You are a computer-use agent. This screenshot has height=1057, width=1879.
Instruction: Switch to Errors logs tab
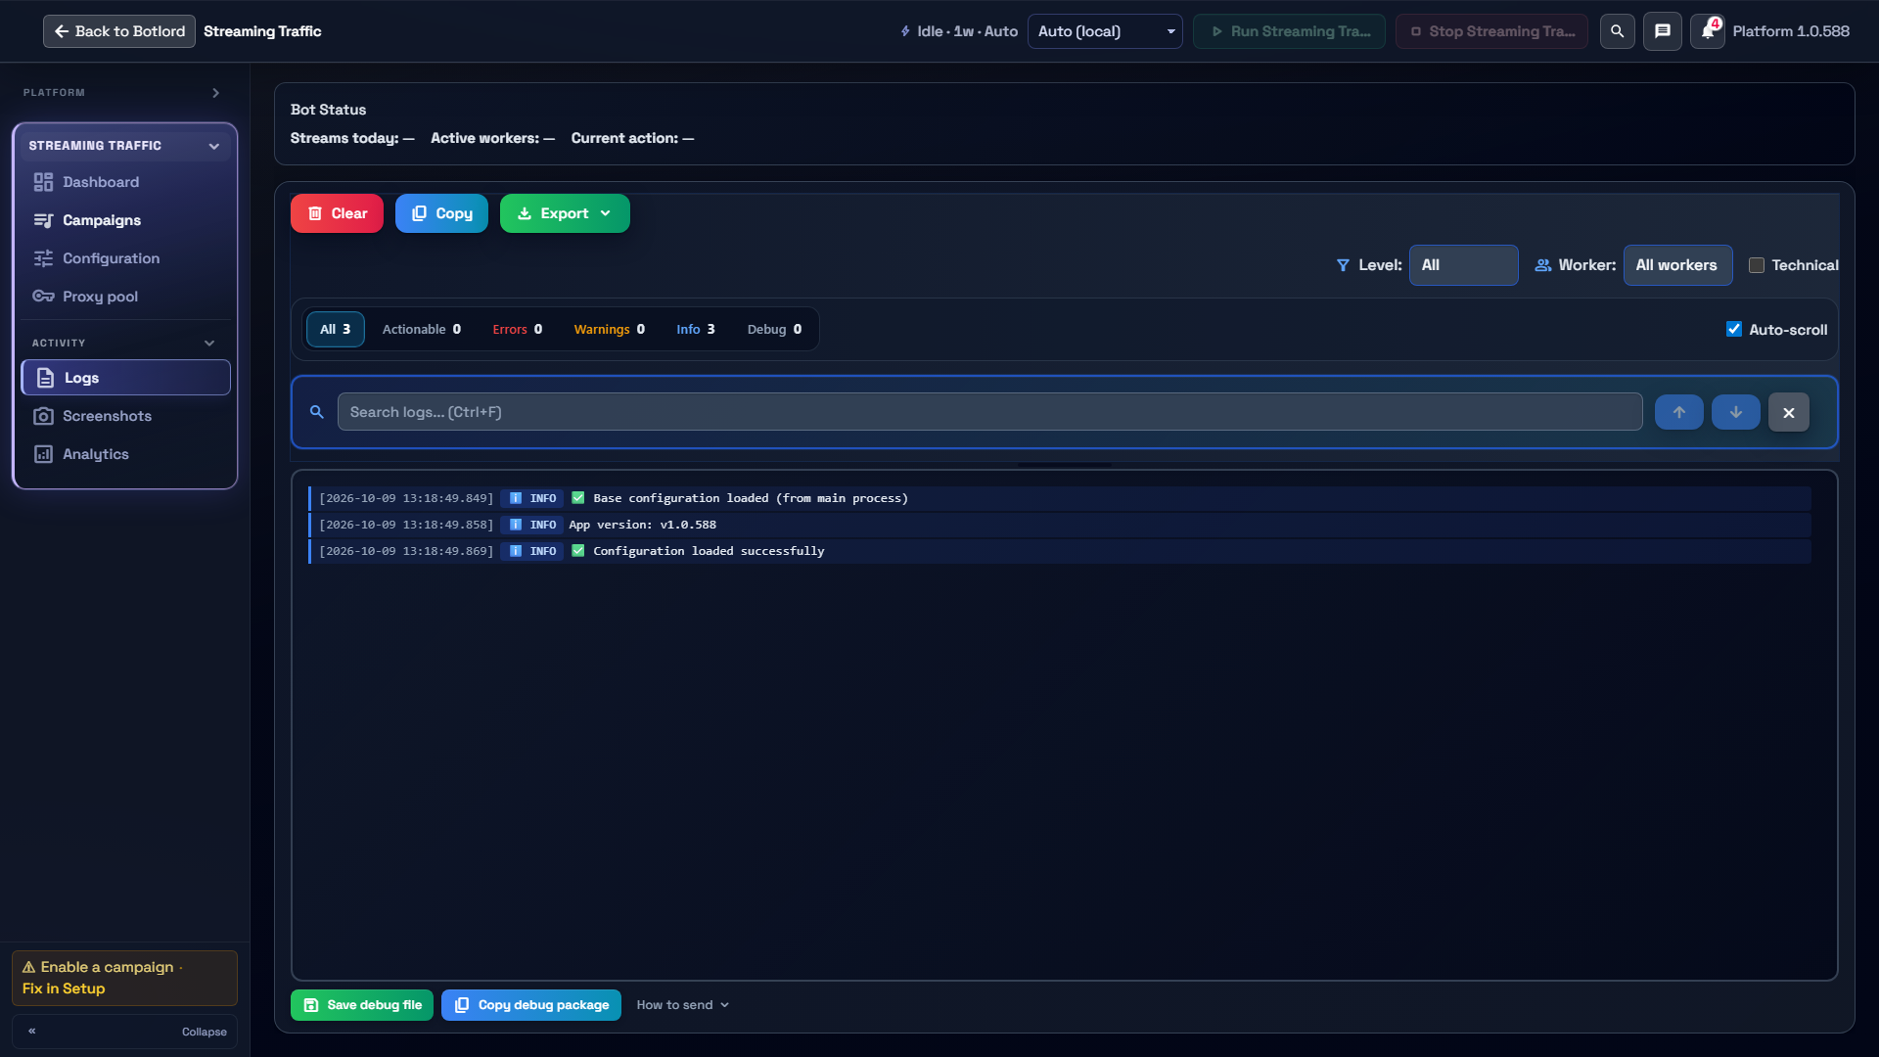[x=517, y=329]
